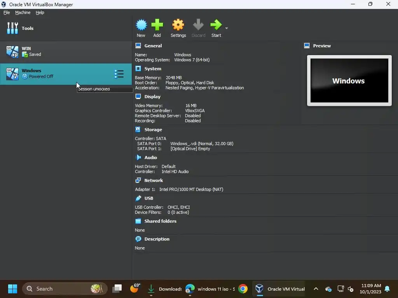
Task: Click 'Intel PRO/1000 MT Desktop (NAT)' adapter text
Action: pos(191,189)
